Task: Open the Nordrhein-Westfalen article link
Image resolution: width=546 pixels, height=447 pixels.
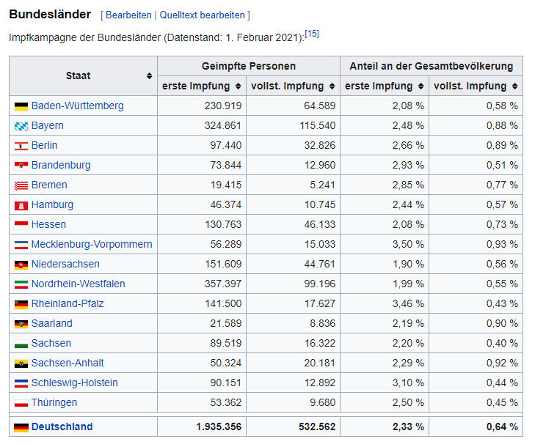Action: click(78, 284)
